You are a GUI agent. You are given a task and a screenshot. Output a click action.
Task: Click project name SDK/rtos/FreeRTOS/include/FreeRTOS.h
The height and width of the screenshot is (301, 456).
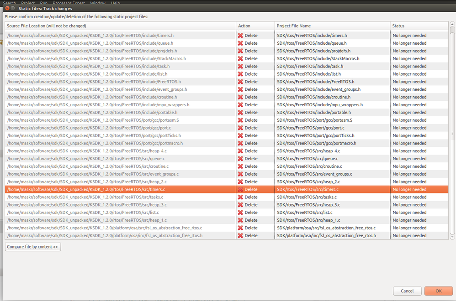pyautogui.click(x=316, y=82)
